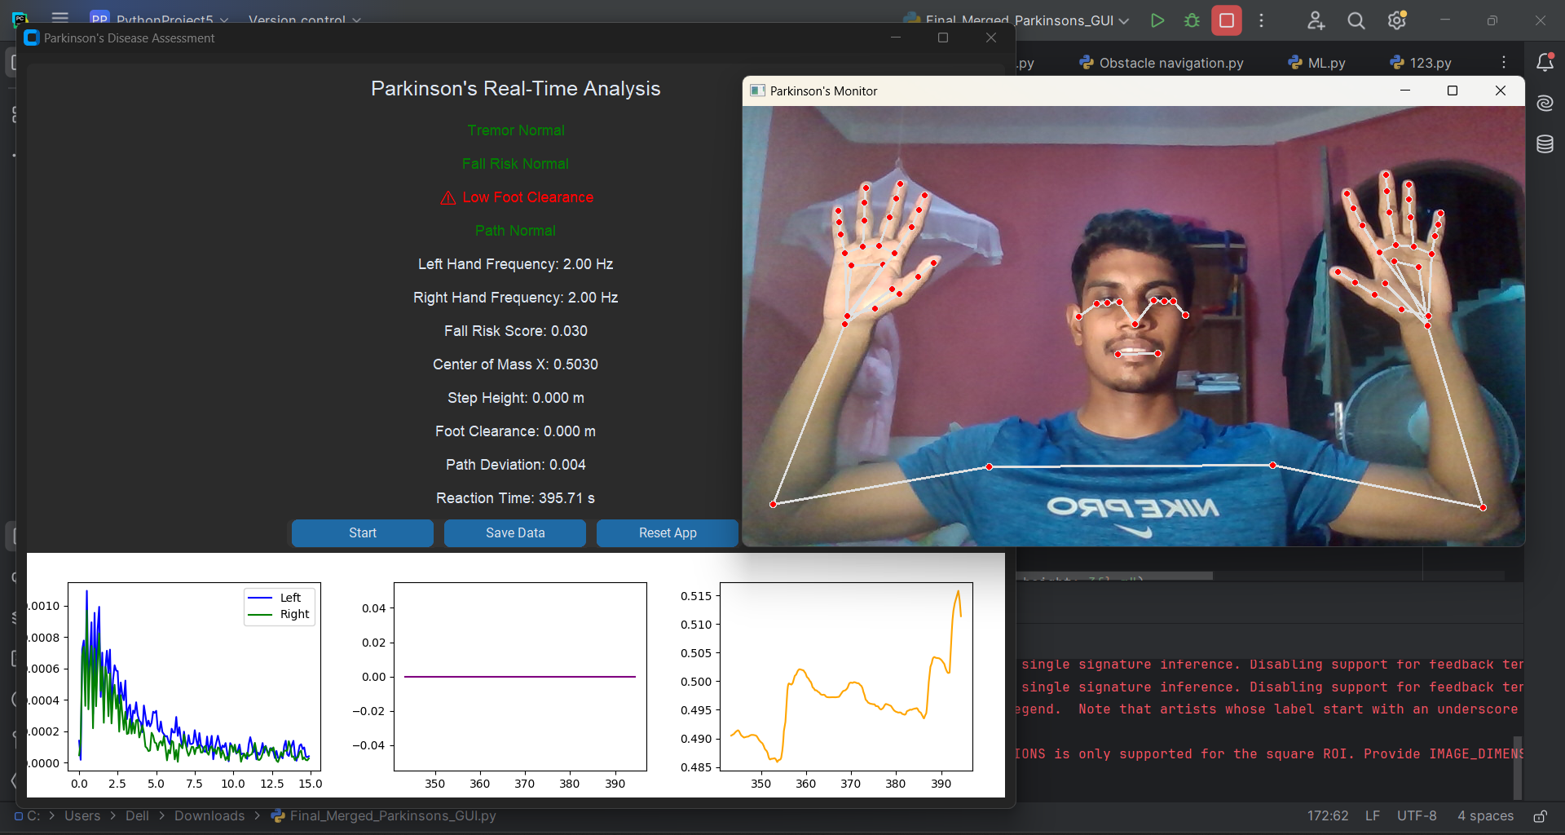Close the Parkinson's Monitor window
This screenshot has height=835, width=1565.
(x=1501, y=91)
